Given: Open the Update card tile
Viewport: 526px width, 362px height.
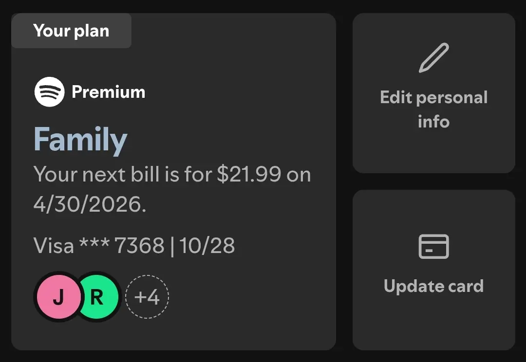Looking at the screenshot, I should [x=434, y=270].
